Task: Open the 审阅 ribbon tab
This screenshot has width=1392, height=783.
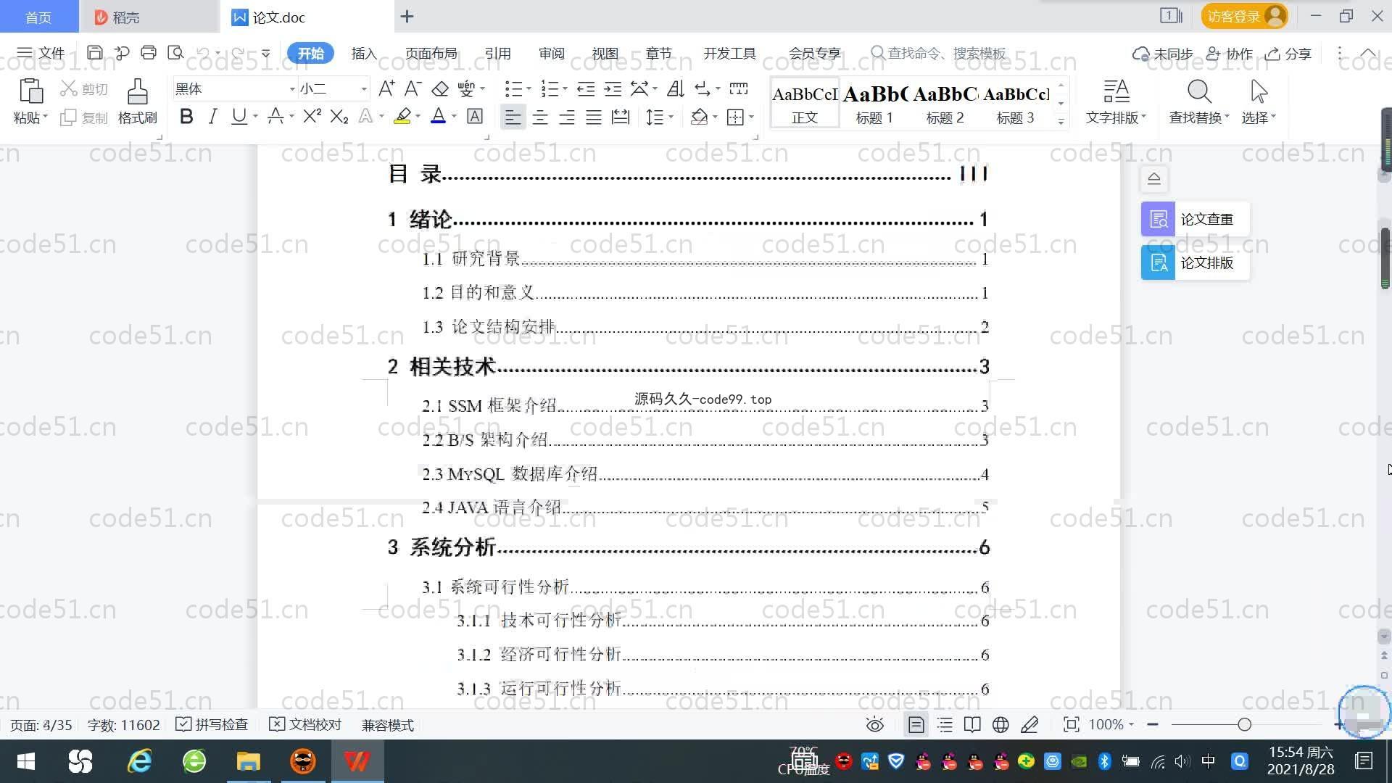Action: (x=552, y=54)
